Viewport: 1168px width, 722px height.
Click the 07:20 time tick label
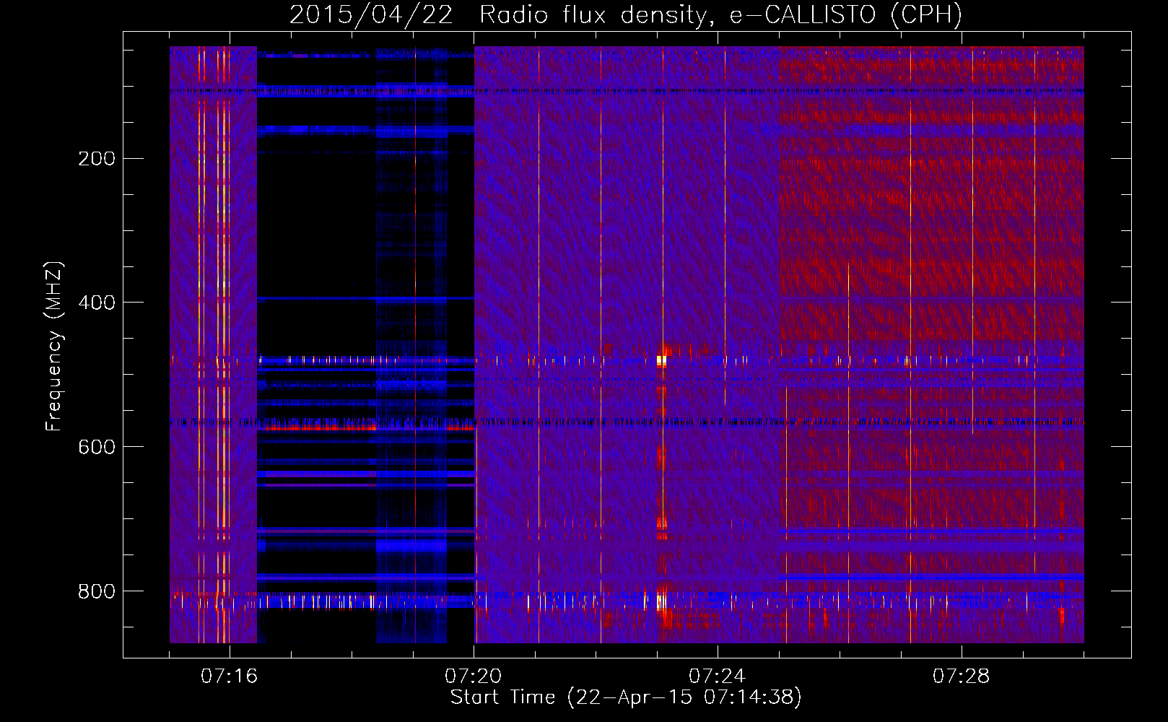tap(473, 676)
